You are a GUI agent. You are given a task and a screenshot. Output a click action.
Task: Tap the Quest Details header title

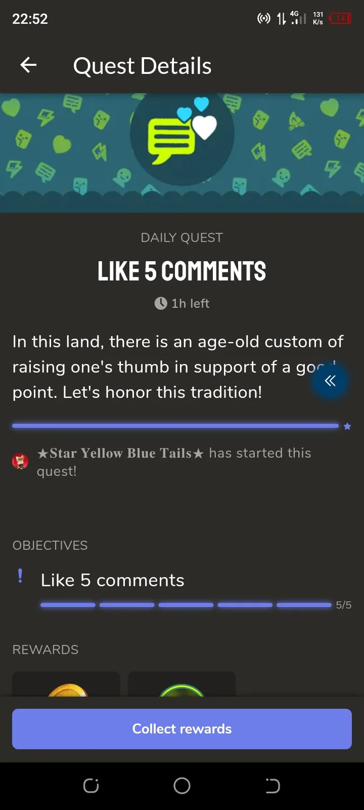[x=142, y=66]
